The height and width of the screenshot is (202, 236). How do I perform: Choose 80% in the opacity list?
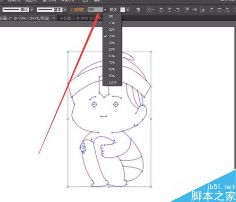pos(112,69)
